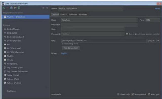Click into the Database input field
Viewport: 162px width, 99px height.
99,25
